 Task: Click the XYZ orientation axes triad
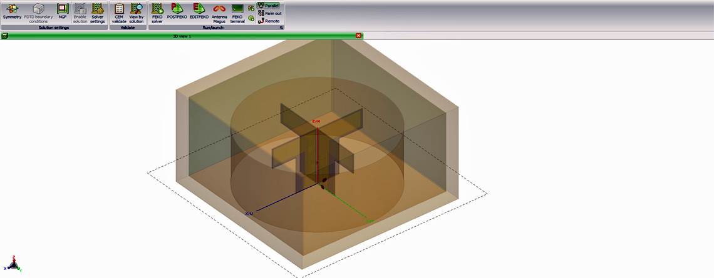[13, 264]
